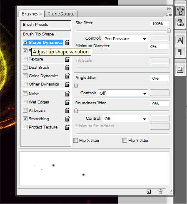Open the Clone Source stamp icon in dock
This screenshot has width=187, height=204.
pos(180,23)
